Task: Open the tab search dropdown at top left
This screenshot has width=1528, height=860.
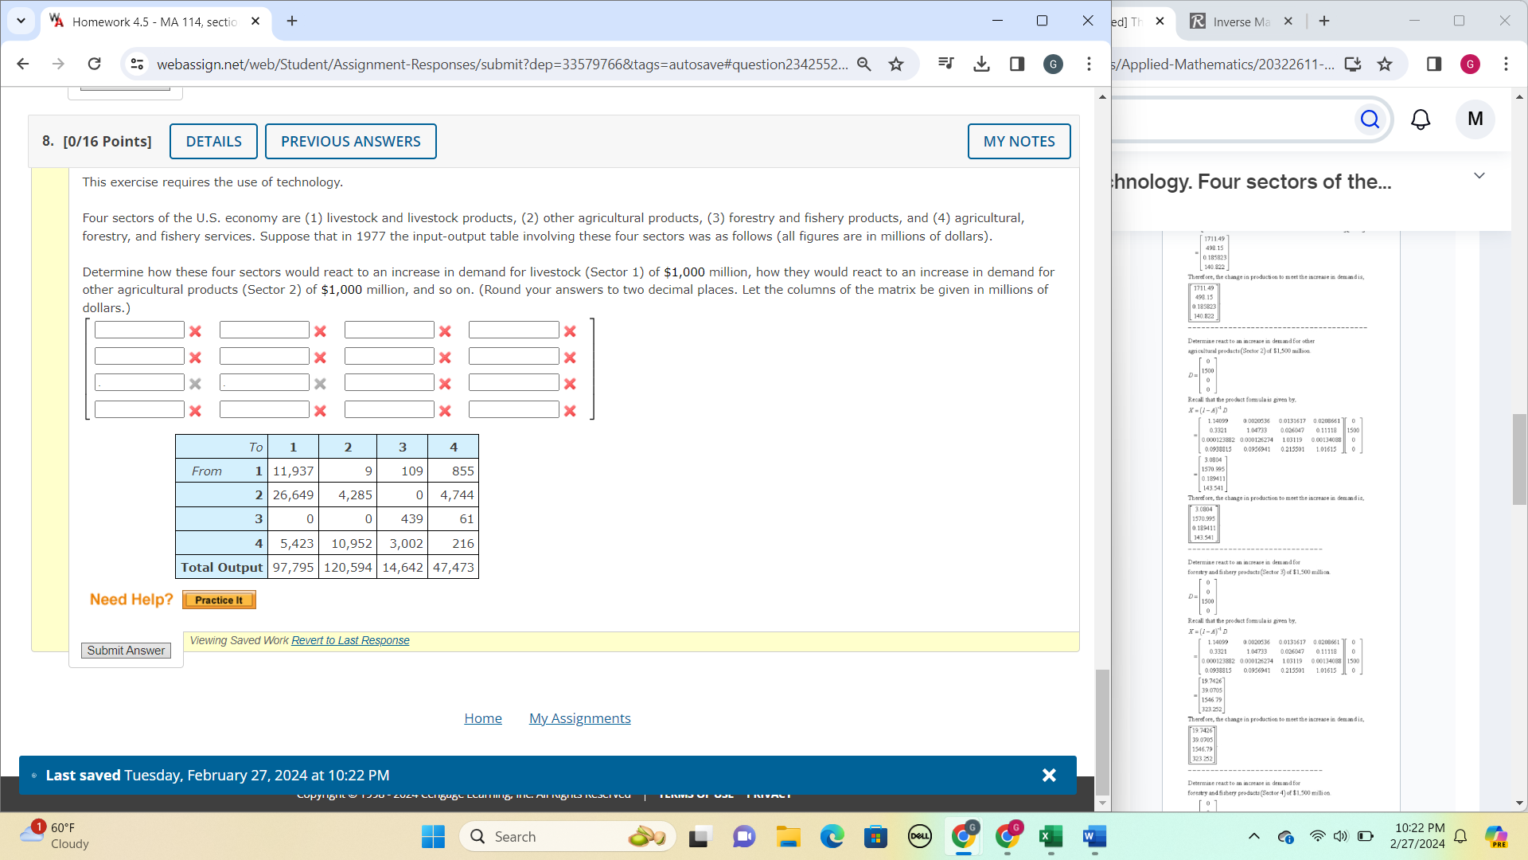Action: click(x=21, y=21)
